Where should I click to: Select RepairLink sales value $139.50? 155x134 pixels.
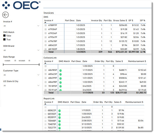(x=120, y=128)
